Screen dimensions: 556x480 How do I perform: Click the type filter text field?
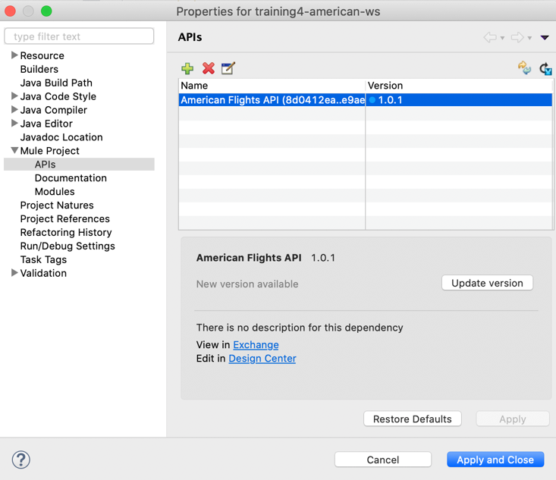[x=79, y=36]
